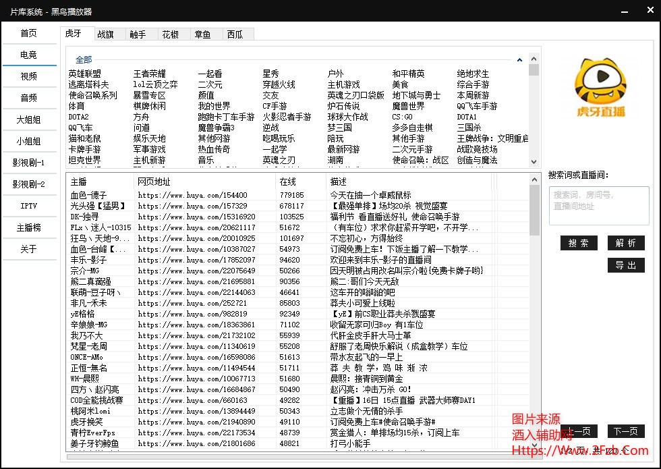Screen dimensions: 661x469
Task: Select the 西瓜 platform tab
Action: coord(235,34)
